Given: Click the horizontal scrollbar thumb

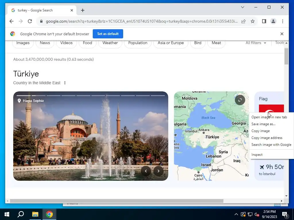Looking at the screenshot, I should (x=117, y=201).
